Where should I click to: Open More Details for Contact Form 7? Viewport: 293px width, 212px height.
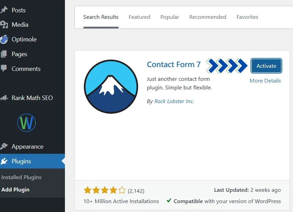coord(265,81)
